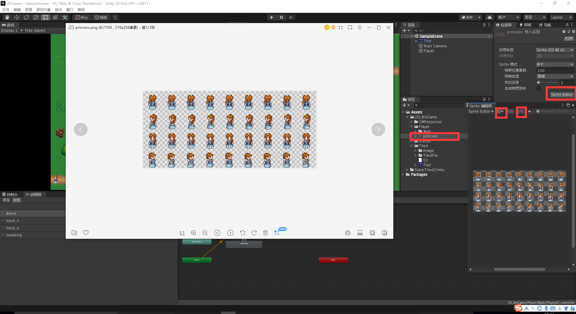Select the Move tool
The image size is (576, 314).
click(17, 17)
